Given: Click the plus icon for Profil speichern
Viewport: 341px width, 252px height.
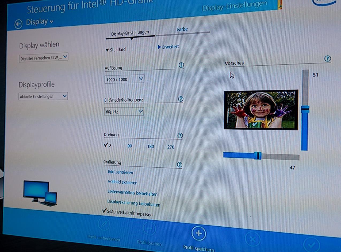Looking at the screenshot, I should click(x=198, y=233).
